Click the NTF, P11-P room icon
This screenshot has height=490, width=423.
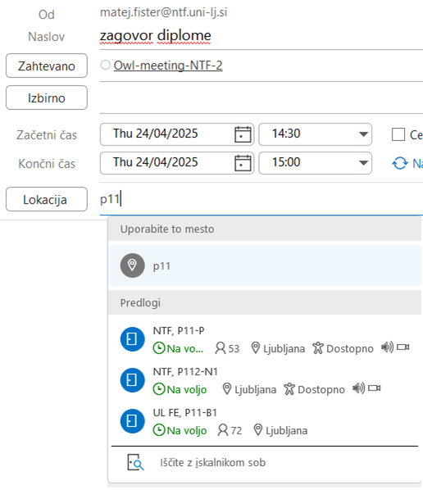click(x=133, y=339)
